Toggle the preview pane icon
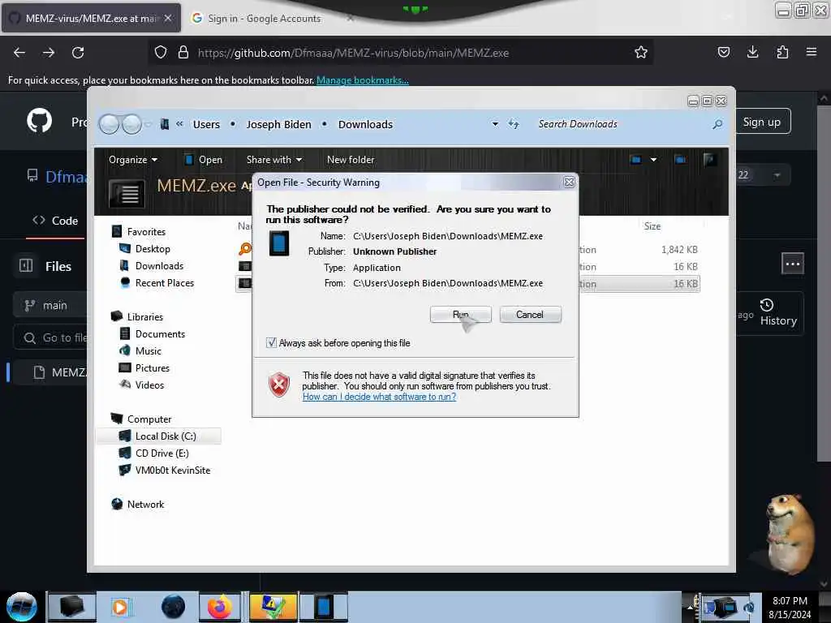 pyautogui.click(x=680, y=160)
